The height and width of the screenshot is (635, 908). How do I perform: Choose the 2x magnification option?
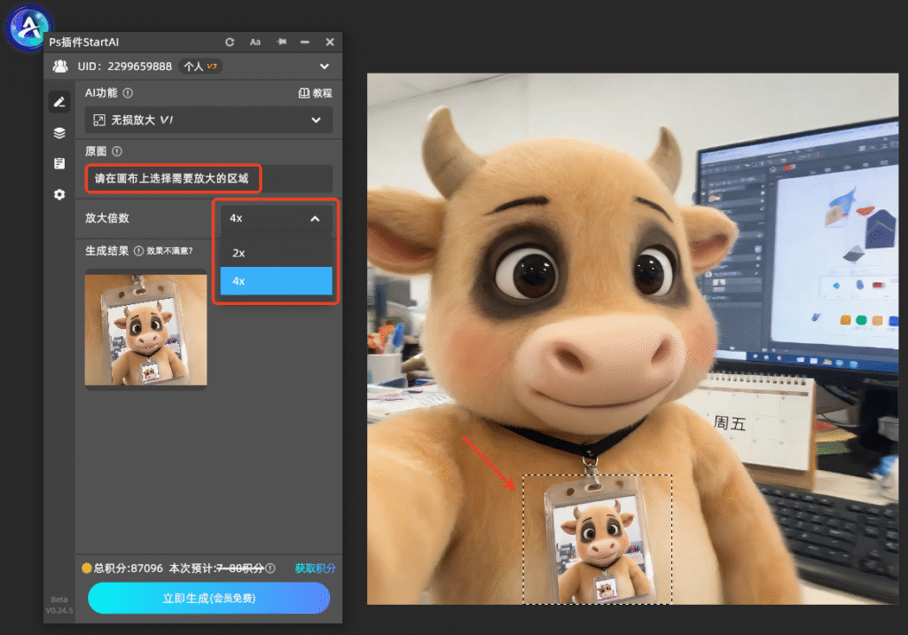point(277,253)
